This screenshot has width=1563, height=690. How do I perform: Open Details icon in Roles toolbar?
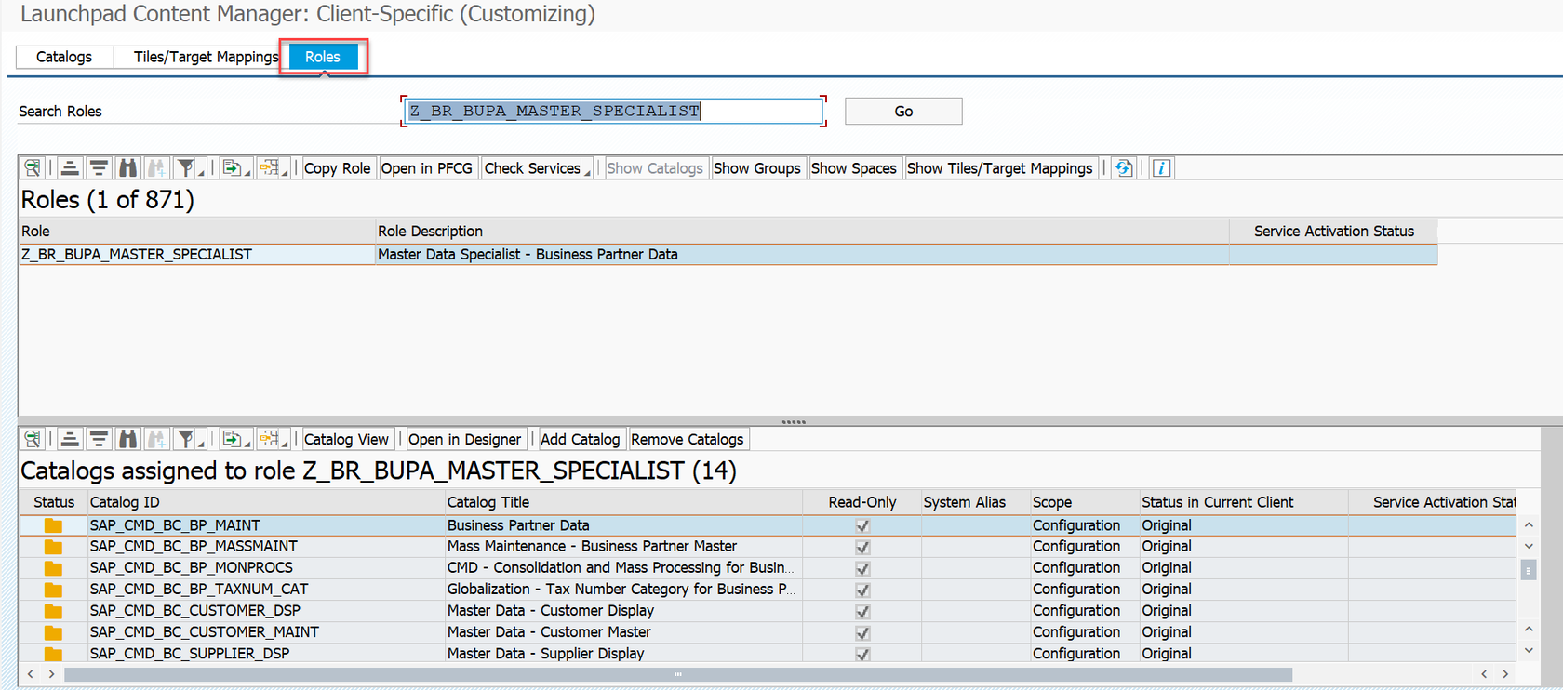(33, 168)
